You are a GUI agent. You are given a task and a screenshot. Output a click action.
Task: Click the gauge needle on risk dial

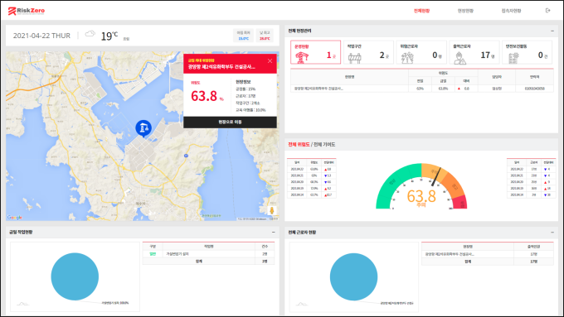pos(436,176)
